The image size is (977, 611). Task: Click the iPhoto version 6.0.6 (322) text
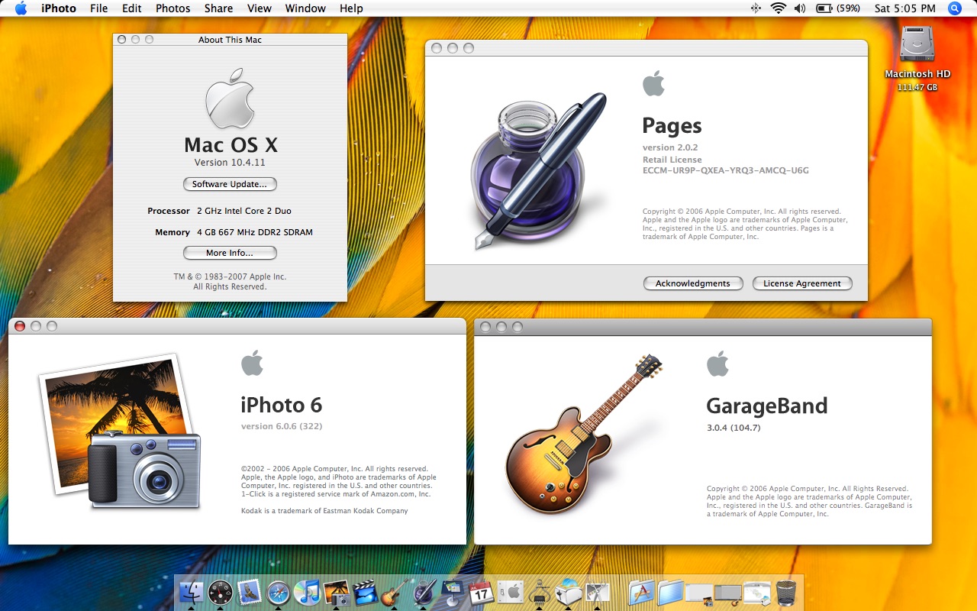pos(282,426)
